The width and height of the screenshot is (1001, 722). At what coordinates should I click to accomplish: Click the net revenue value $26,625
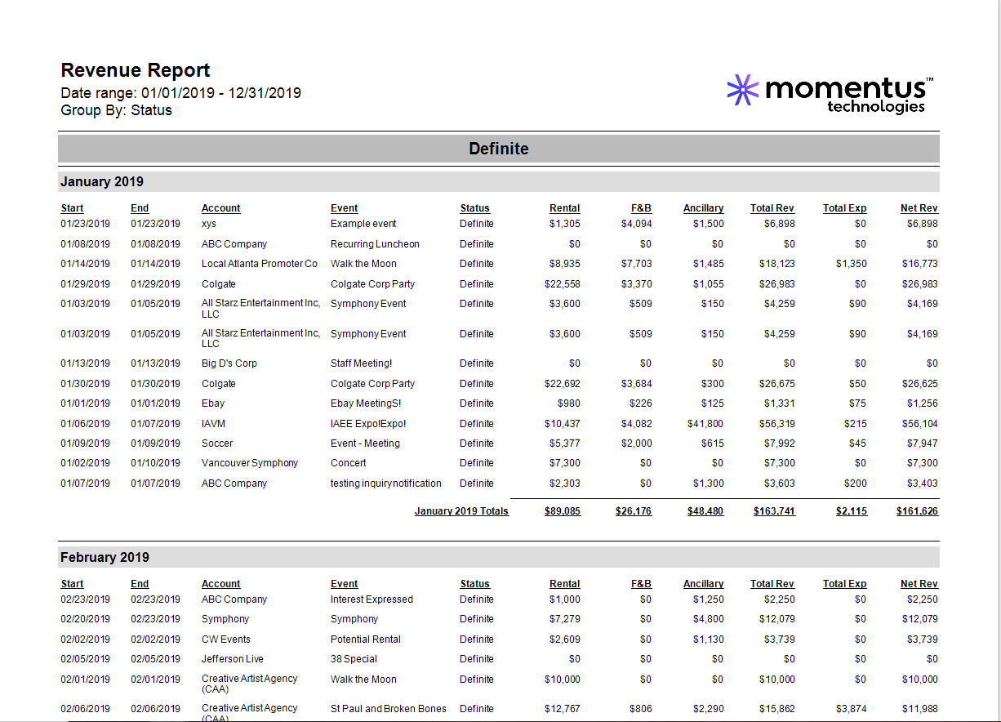click(919, 384)
